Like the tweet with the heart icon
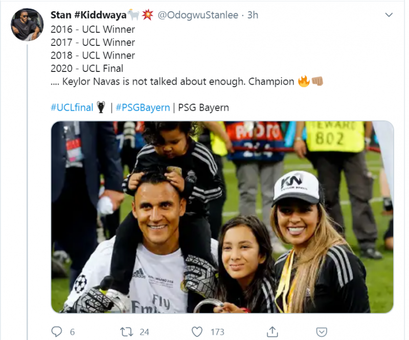This screenshot has width=409, height=340. tap(197, 332)
